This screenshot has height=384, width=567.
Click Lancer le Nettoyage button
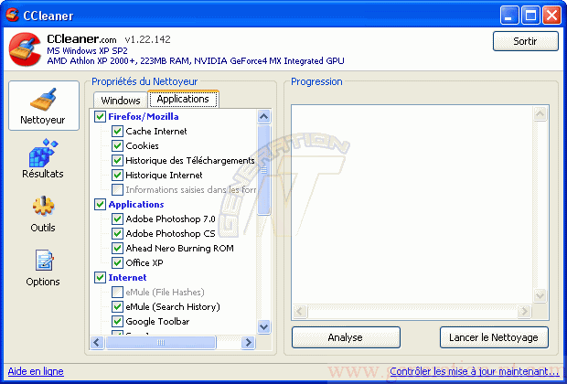point(494,337)
